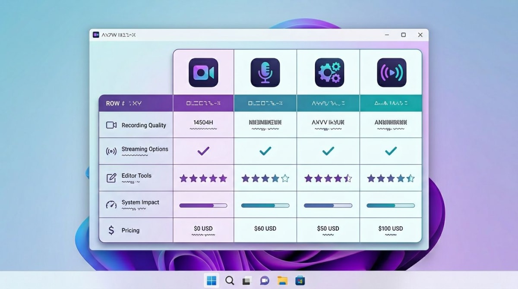This screenshot has height=289, width=518.
Task: Open Microsoft Store from the taskbar
Action: tap(300, 281)
